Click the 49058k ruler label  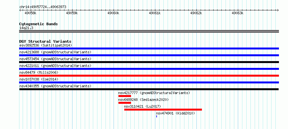pyautogui.click(x=30, y=13)
